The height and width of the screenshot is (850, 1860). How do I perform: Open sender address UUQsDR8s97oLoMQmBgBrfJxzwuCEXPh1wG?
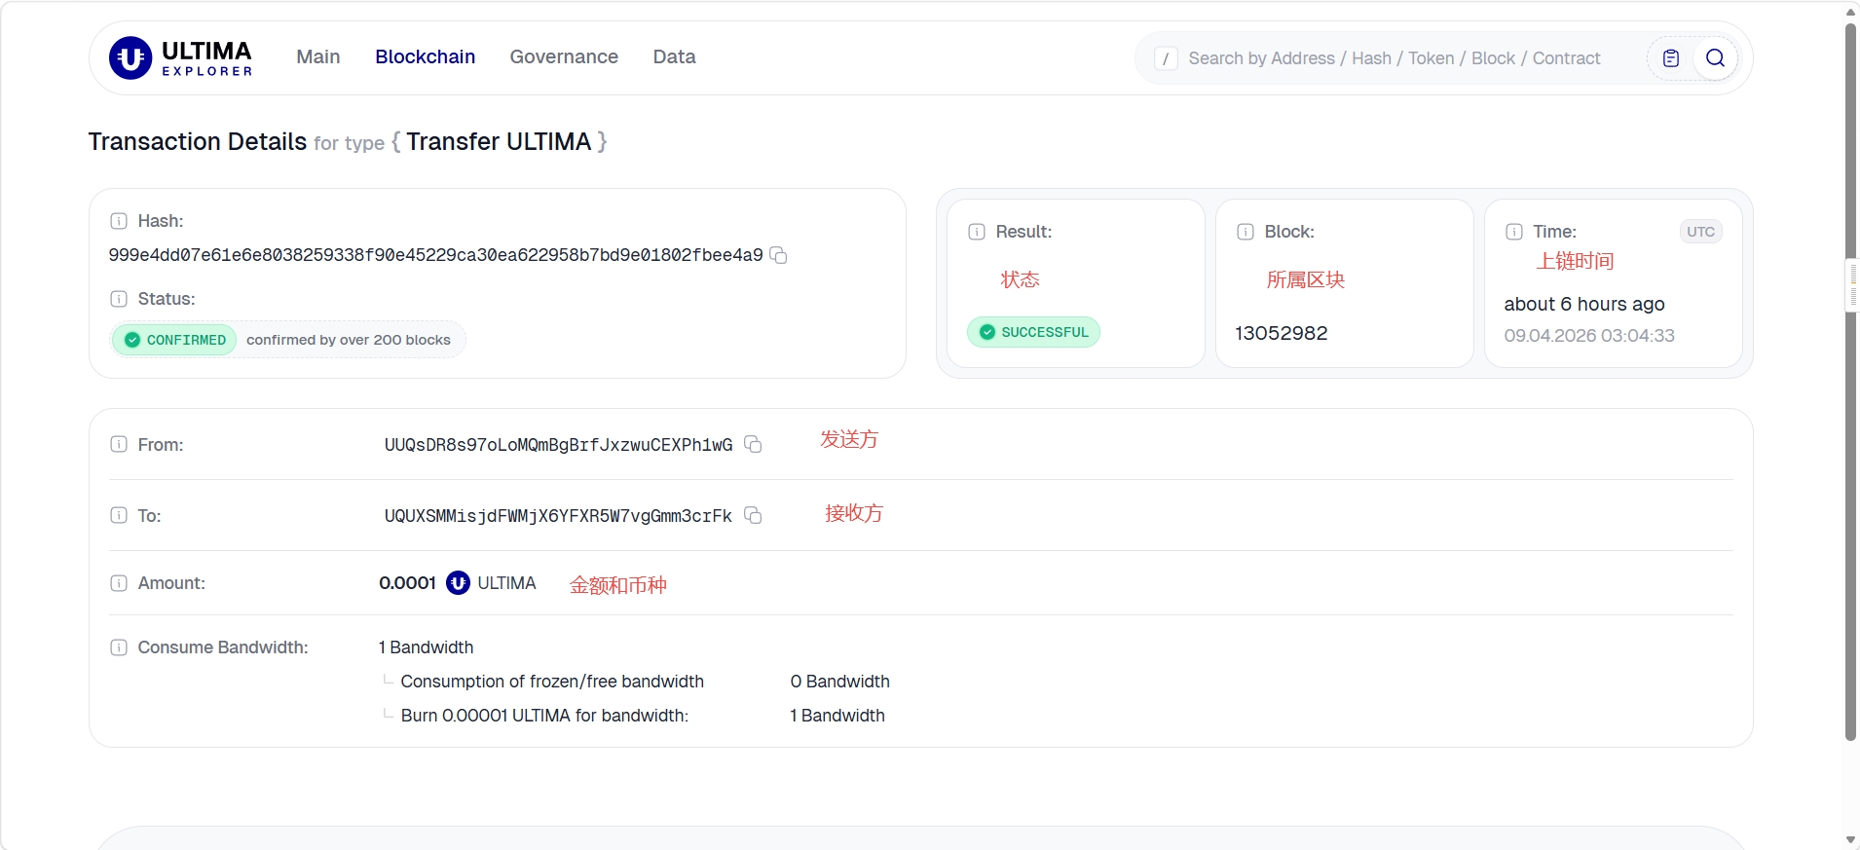pyautogui.click(x=558, y=445)
